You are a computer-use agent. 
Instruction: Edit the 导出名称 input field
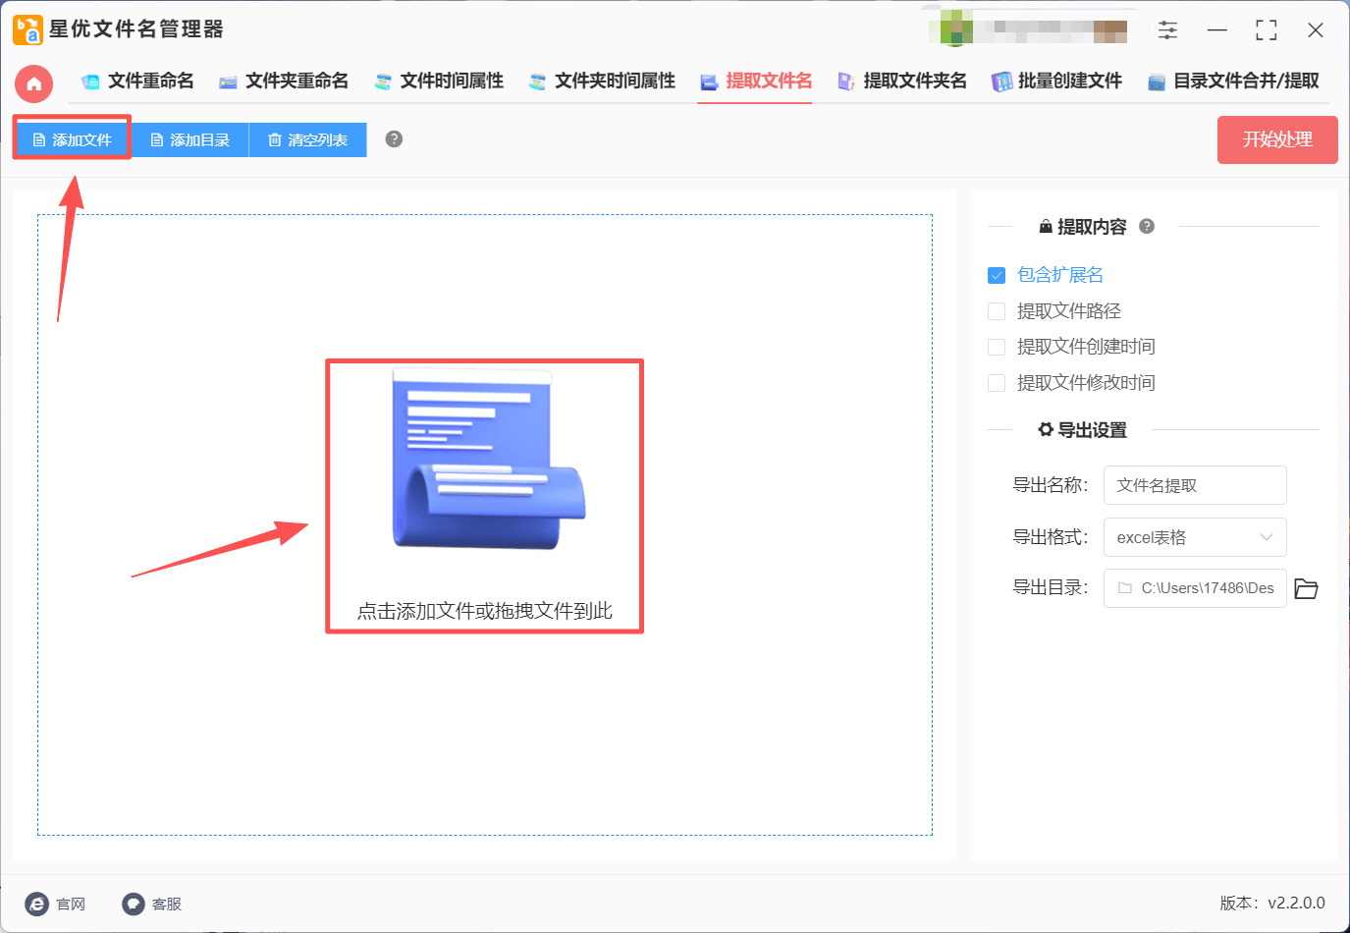tap(1195, 485)
